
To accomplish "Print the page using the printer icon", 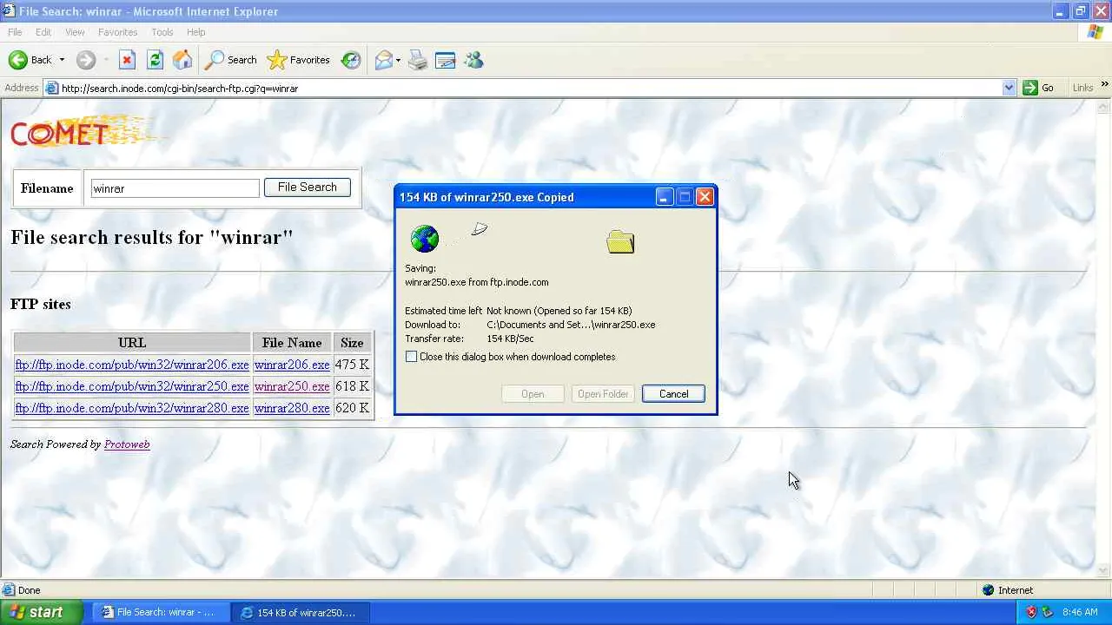I will click(x=418, y=60).
